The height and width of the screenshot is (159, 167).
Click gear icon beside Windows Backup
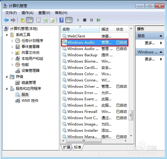pyautogui.click(x=64, y=55)
